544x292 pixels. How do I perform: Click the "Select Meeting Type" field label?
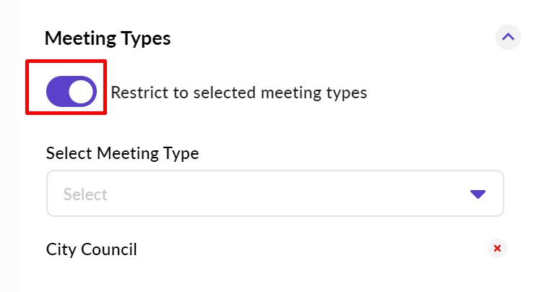pyautogui.click(x=122, y=153)
